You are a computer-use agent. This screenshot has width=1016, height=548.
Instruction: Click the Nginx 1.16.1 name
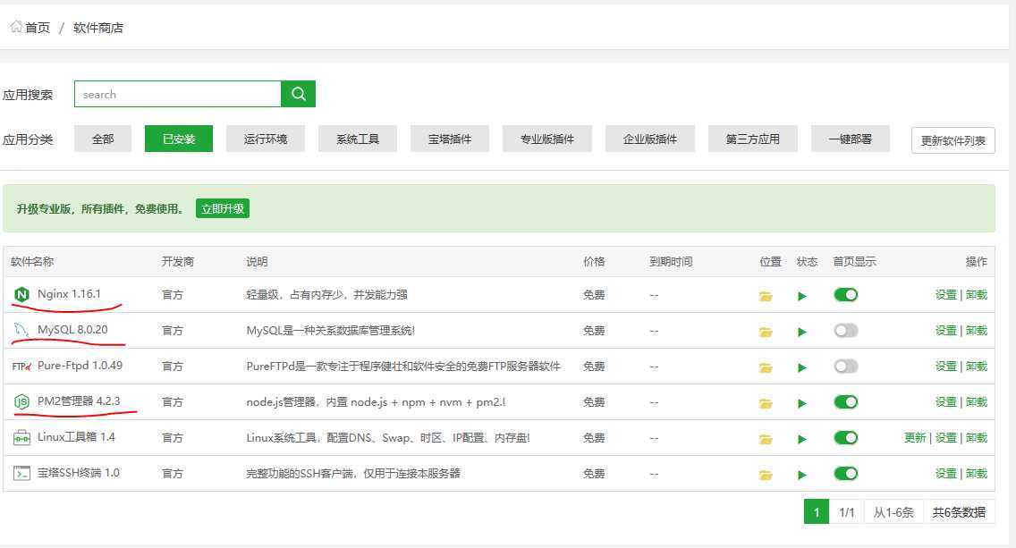point(70,294)
